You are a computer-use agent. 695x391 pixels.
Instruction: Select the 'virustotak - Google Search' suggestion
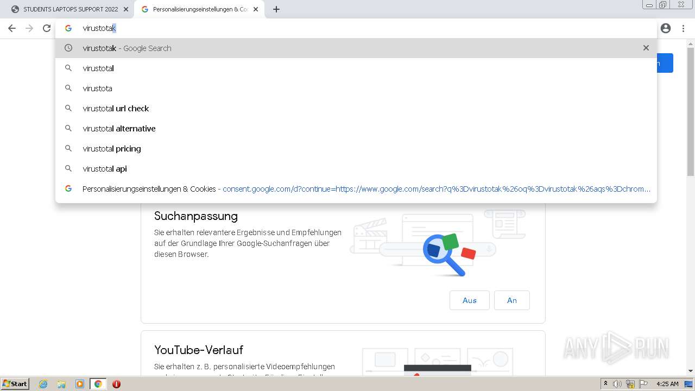356,48
